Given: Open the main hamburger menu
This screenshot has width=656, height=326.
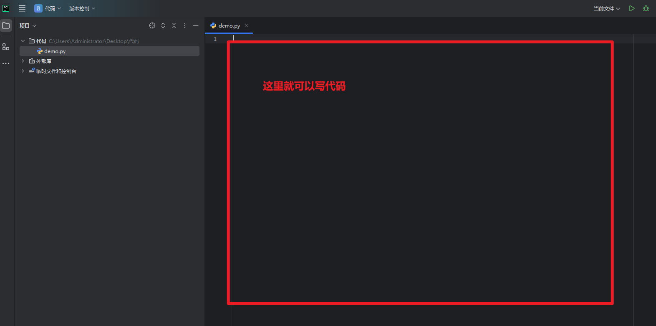Looking at the screenshot, I should (22, 8).
